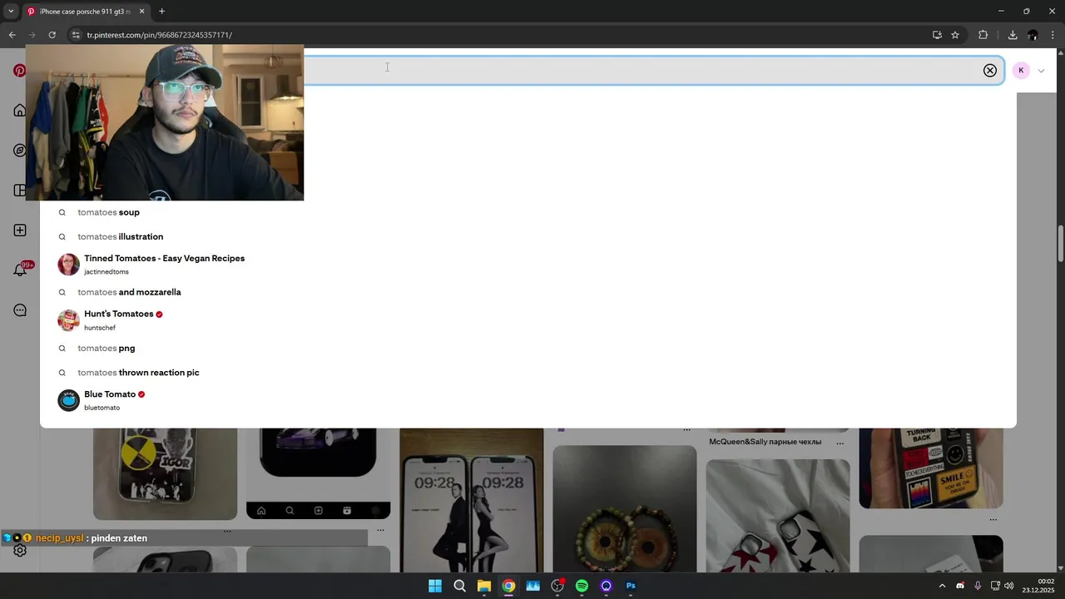Click the Hunt's Tomatoes avatar image

tap(68, 320)
